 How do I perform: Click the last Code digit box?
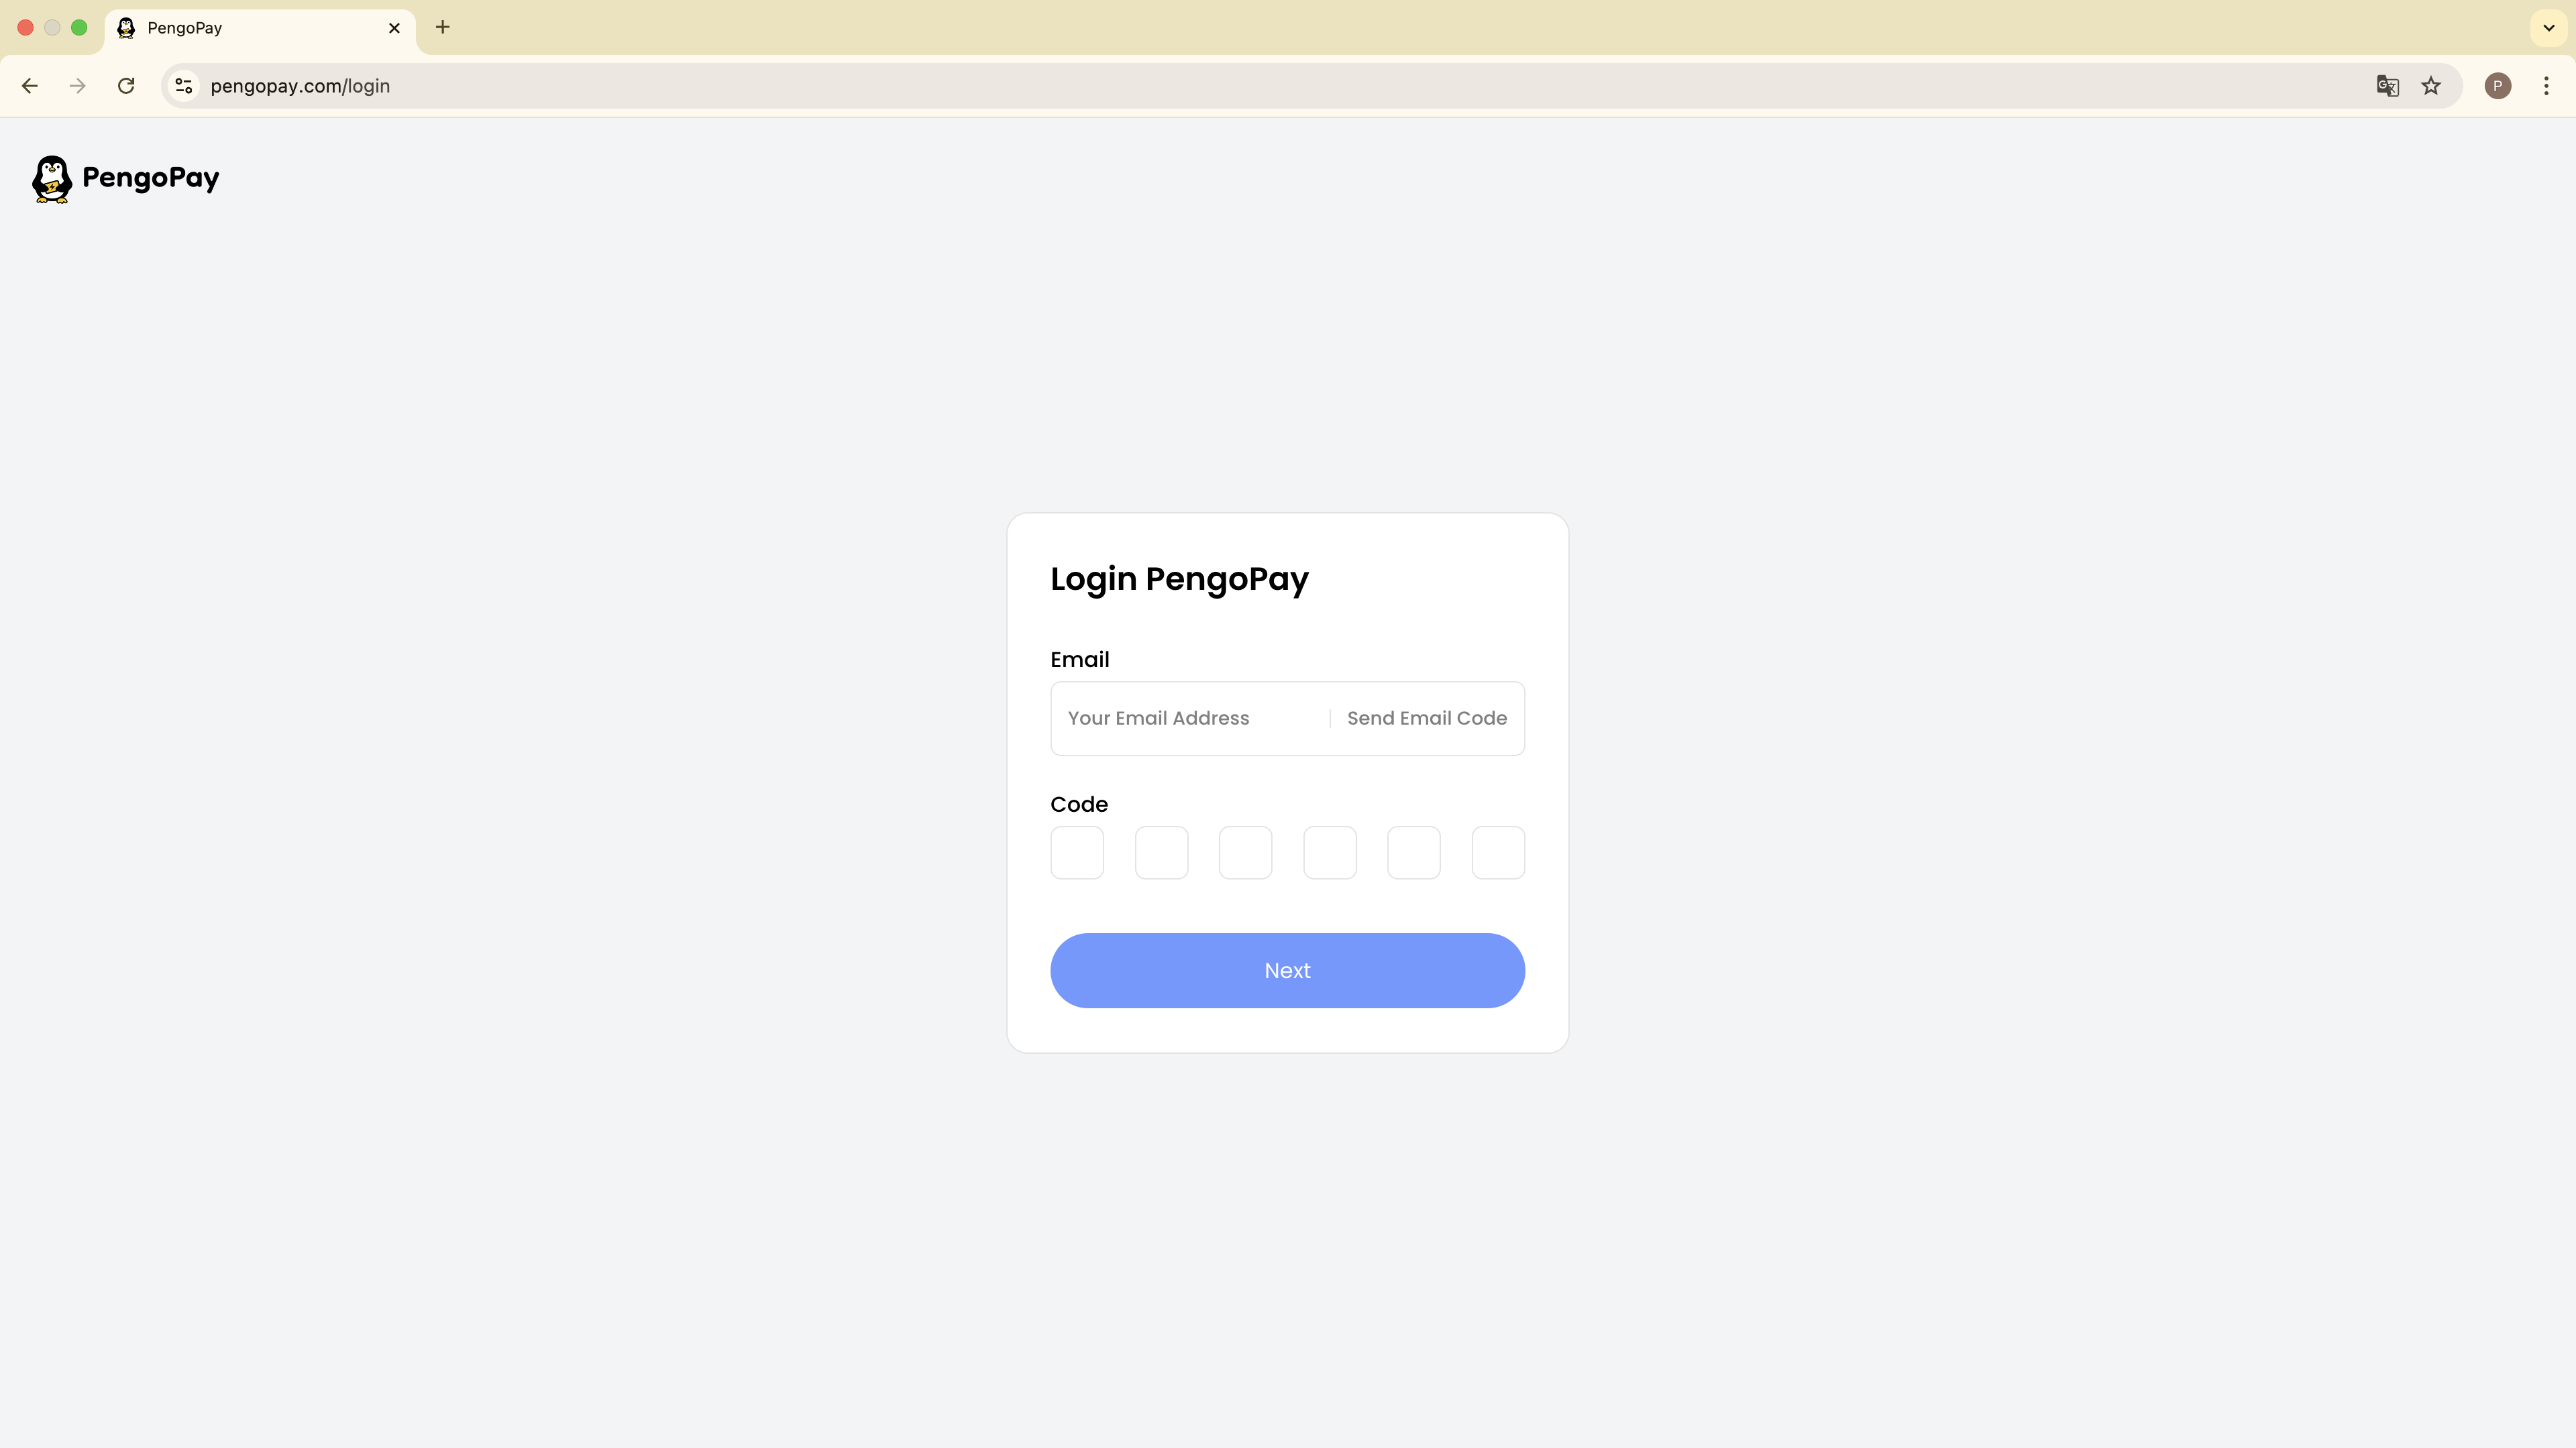1498,853
